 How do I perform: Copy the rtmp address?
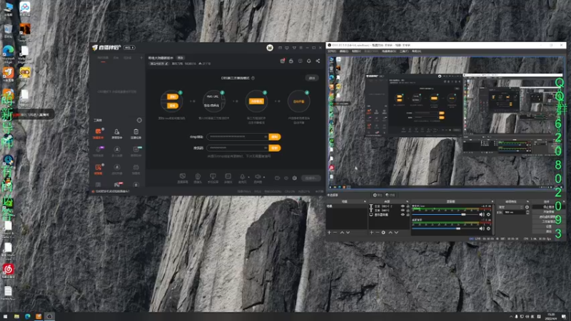pyautogui.click(x=275, y=137)
